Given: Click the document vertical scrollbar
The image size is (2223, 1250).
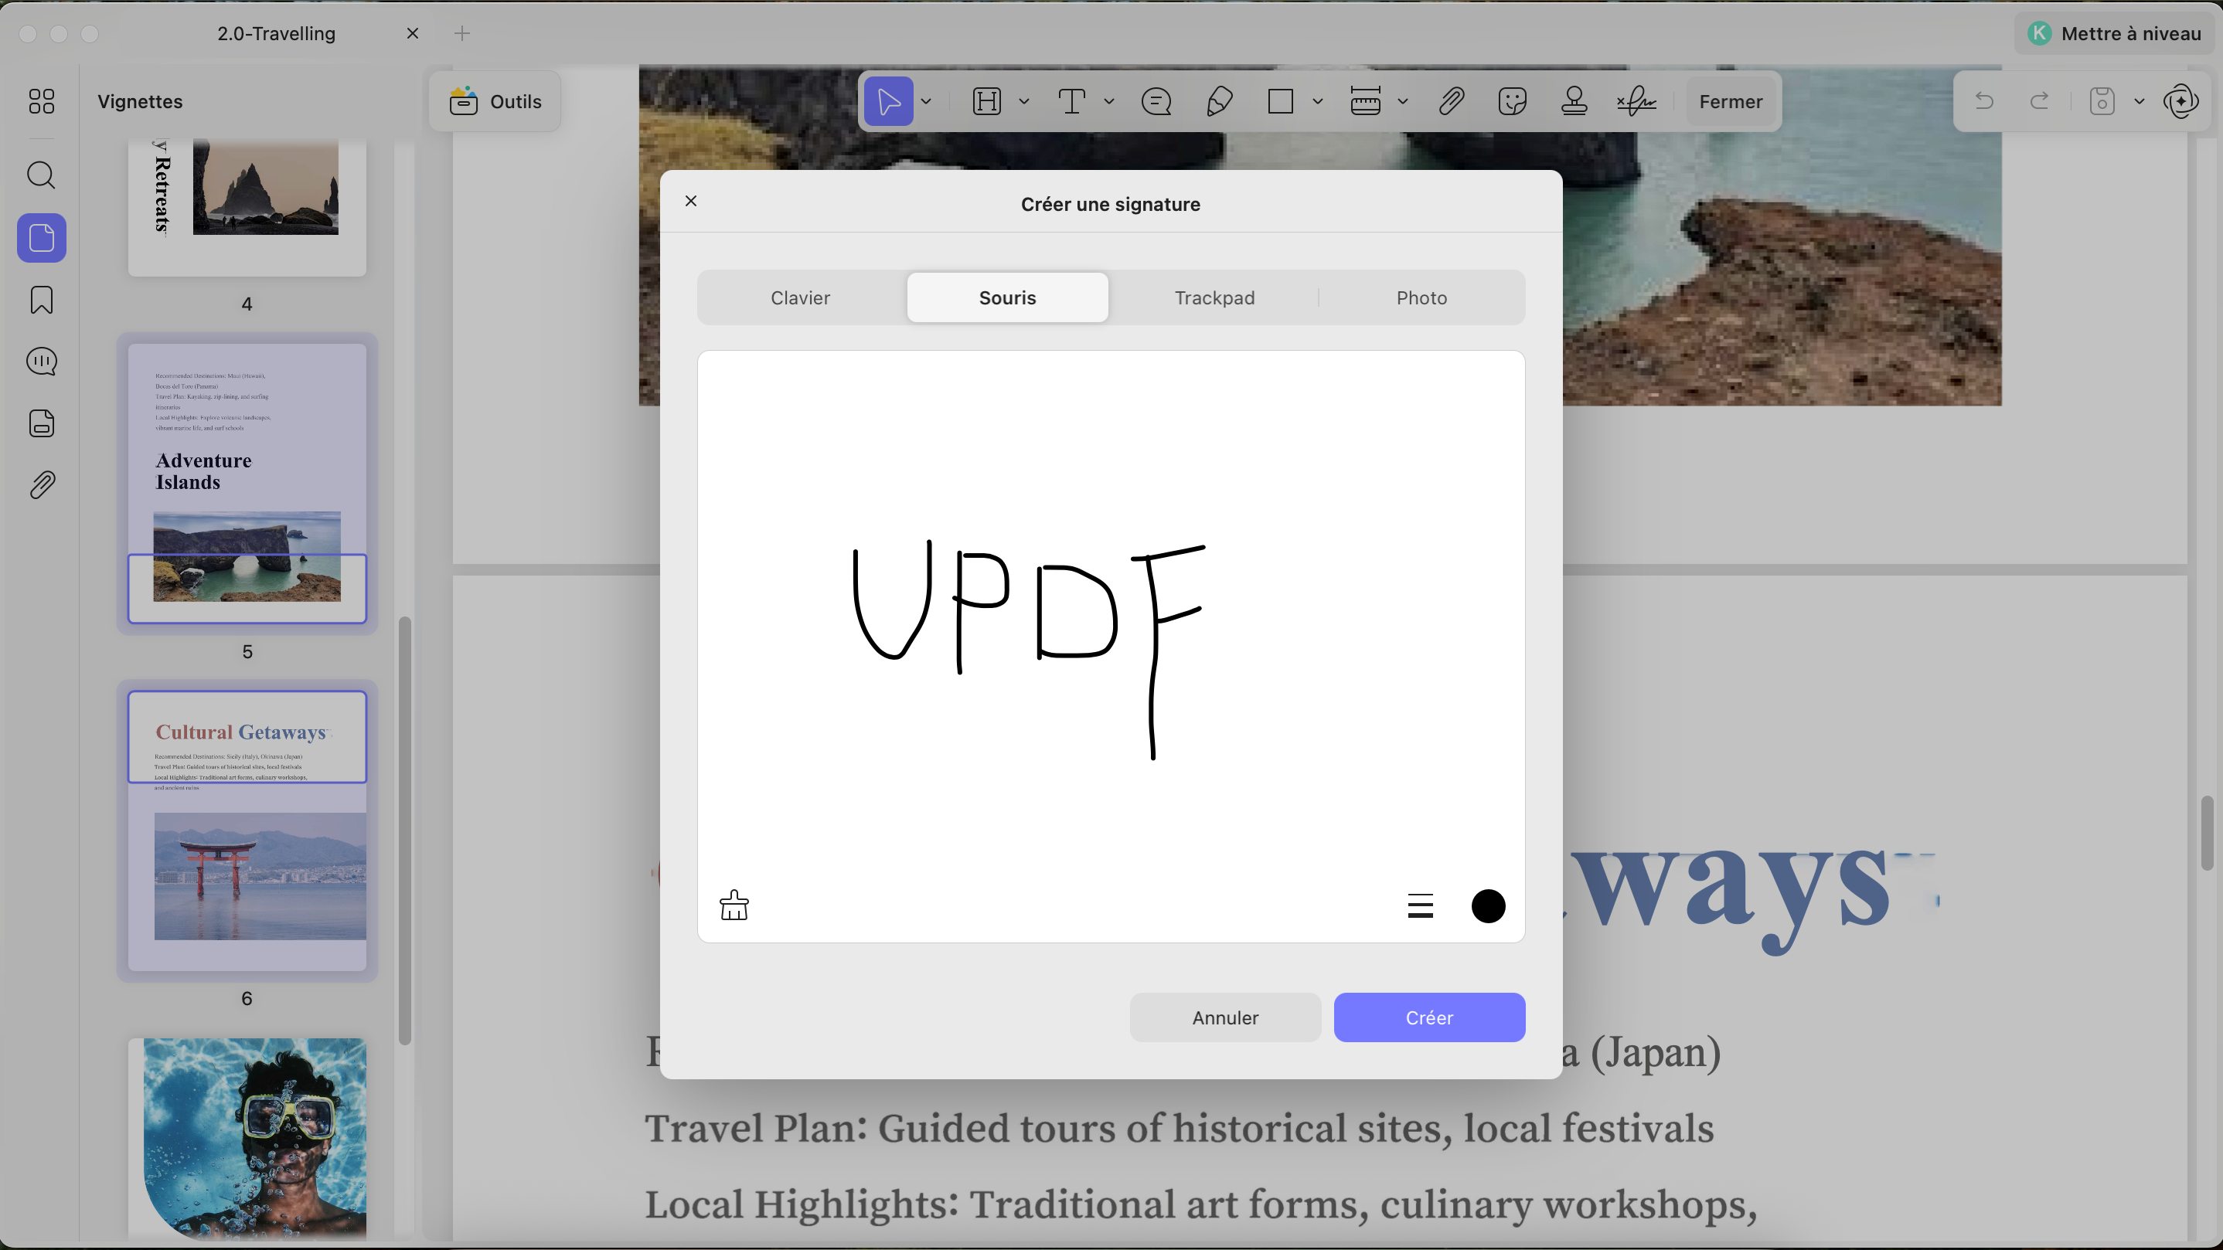Looking at the screenshot, I should click(2207, 834).
